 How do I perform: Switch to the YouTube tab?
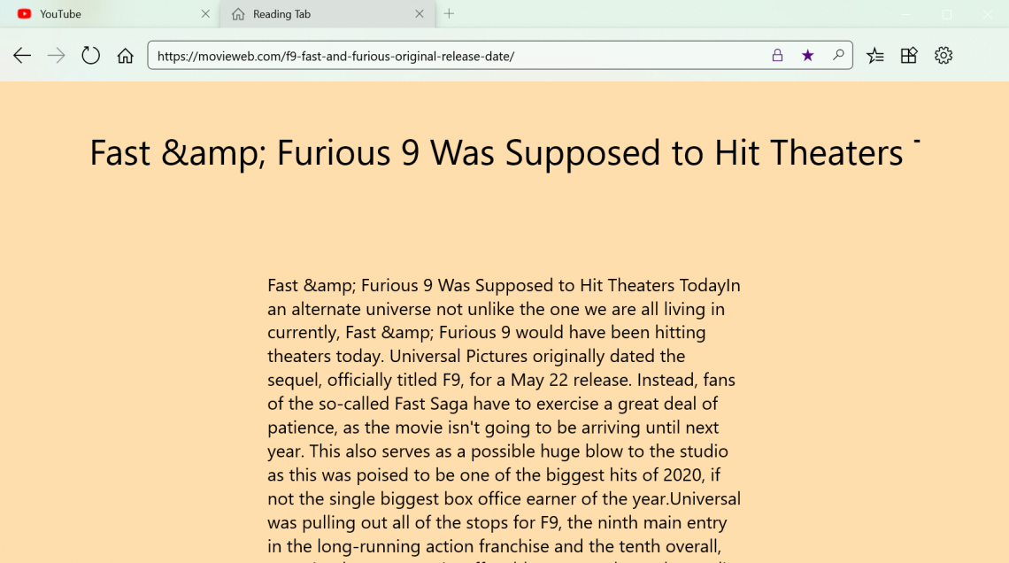tap(97, 14)
